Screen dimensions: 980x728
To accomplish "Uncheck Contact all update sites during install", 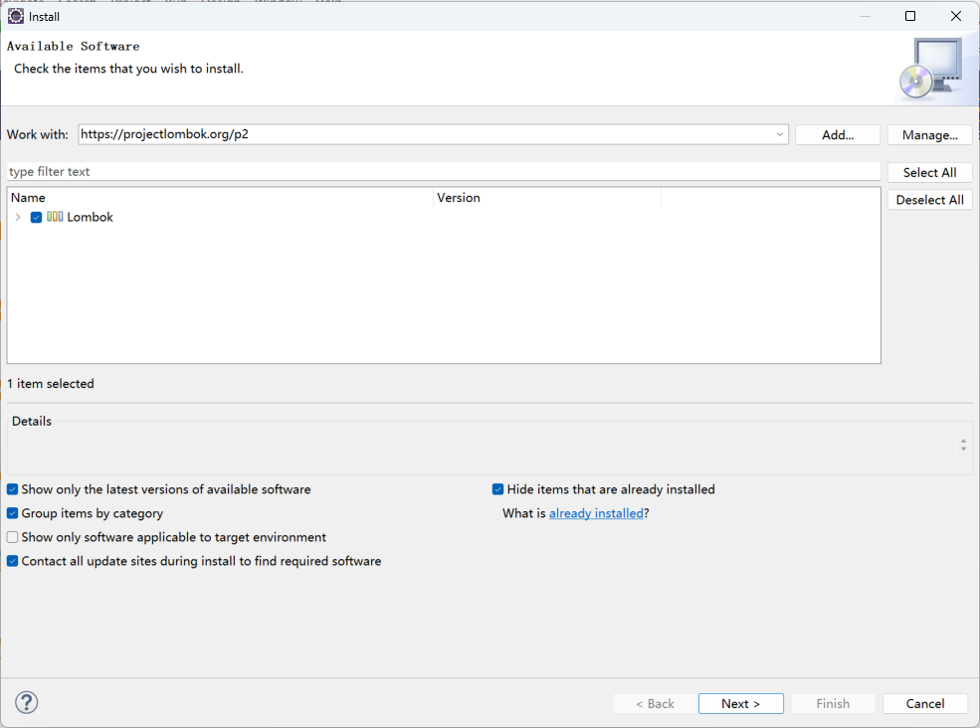I will pyautogui.click(x=13, y=561).
